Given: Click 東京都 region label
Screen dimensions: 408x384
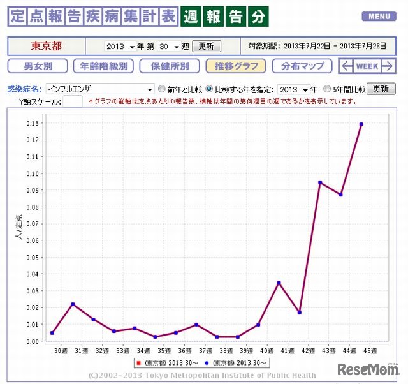Looking at the screenshot, I should tap(47, 47).
